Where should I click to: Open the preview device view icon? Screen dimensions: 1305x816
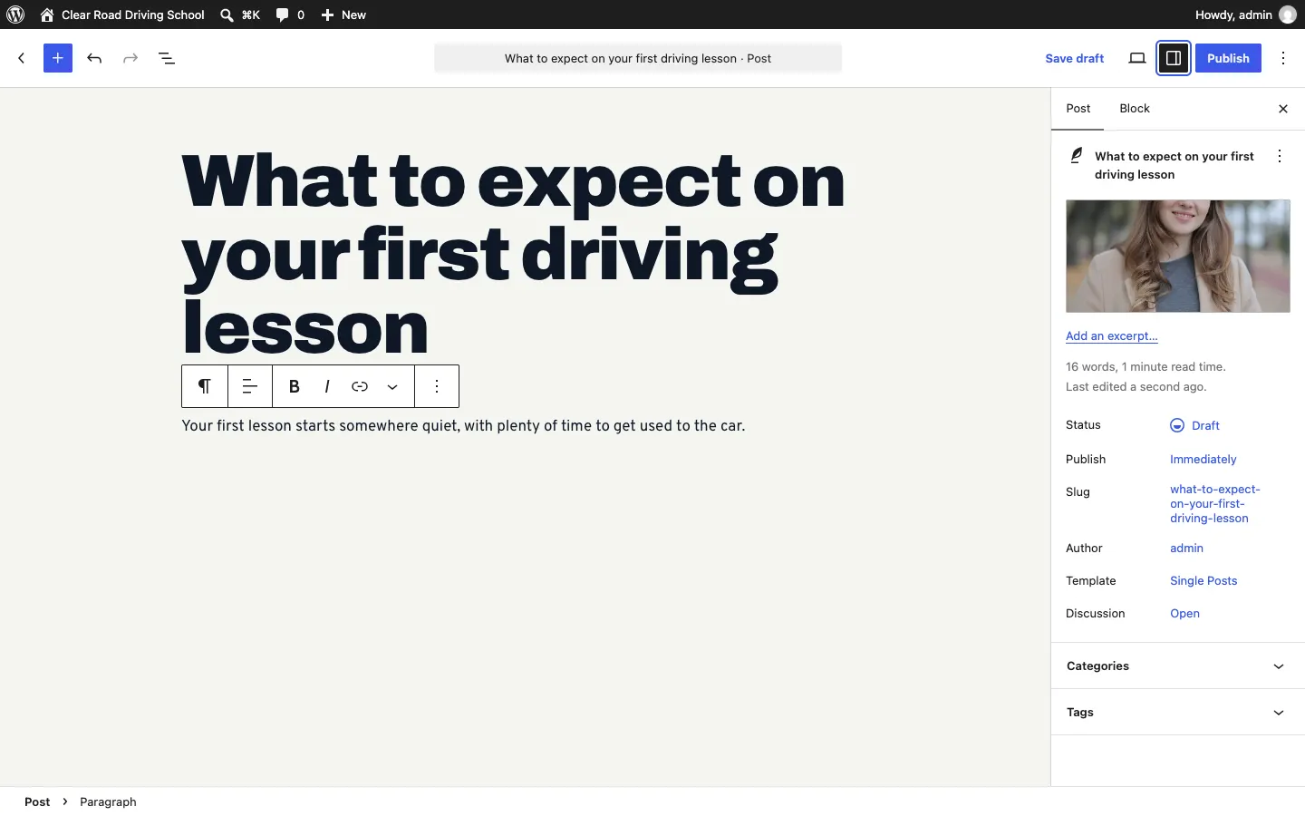pyautogui.click(x=1137, y=58)
